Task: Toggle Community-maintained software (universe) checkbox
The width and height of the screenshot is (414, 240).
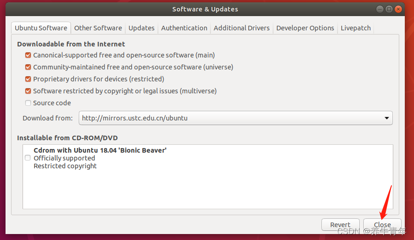Action: point(28,67)
